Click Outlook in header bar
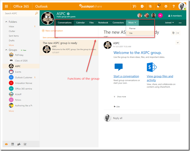Image resolution: width=190 pixels, height=151 pixels. (x=42, y=6)
